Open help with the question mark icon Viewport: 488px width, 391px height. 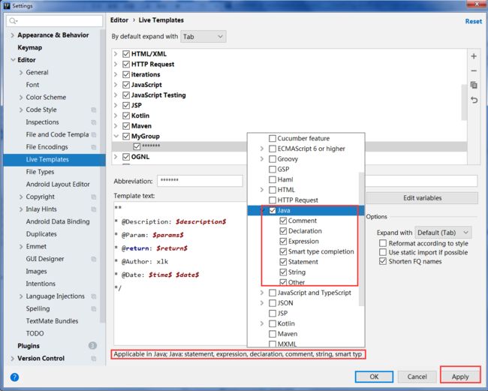click(x=14, y=377)
